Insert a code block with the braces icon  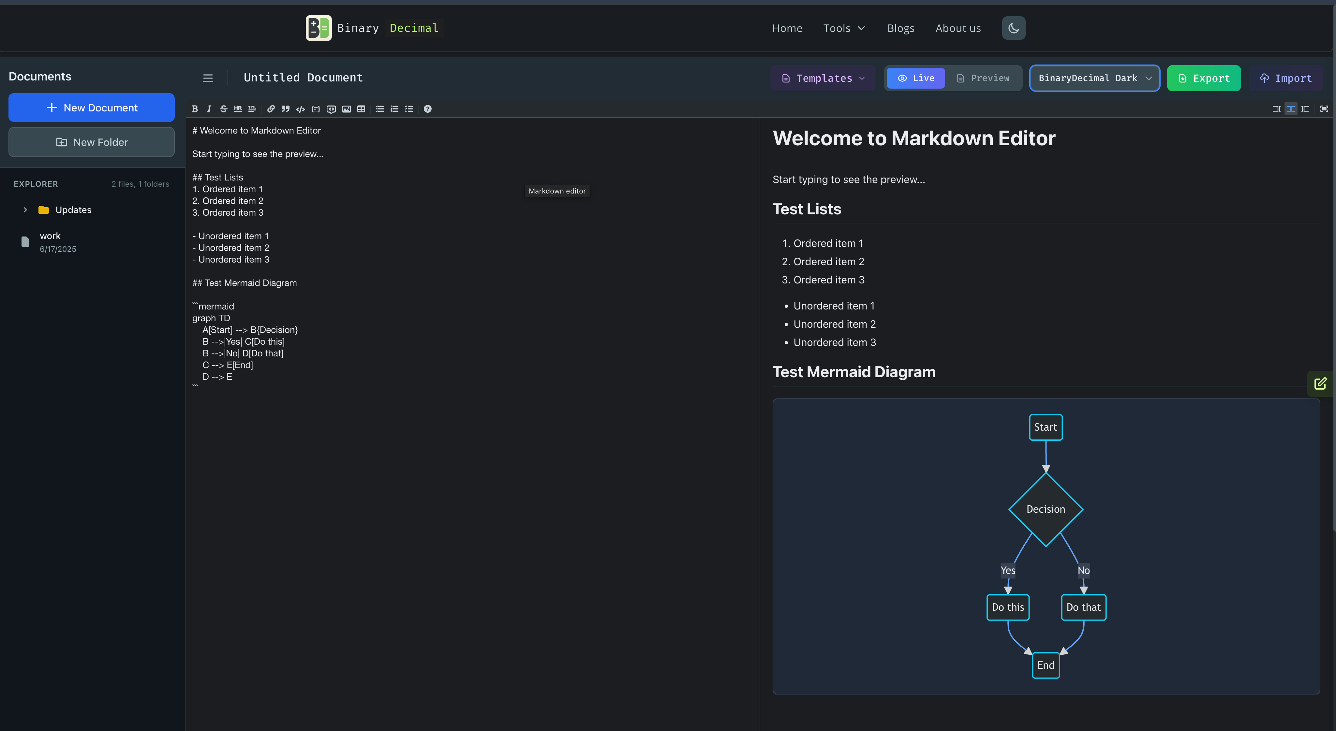tap(315, 109)
